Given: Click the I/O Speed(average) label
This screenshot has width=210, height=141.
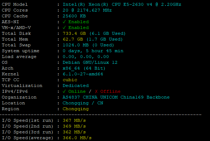Looking at the screenshot, I should click(28, 138).
